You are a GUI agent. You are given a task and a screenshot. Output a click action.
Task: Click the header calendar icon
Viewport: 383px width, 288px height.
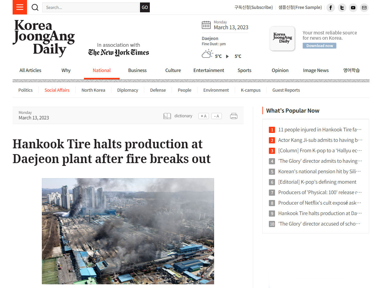(x=206, y=25)
